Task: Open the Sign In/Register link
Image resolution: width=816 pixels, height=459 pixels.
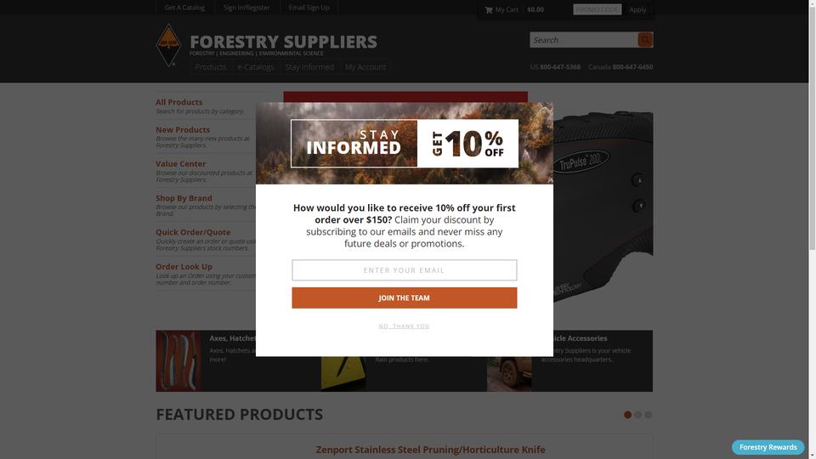Action: 246,8
